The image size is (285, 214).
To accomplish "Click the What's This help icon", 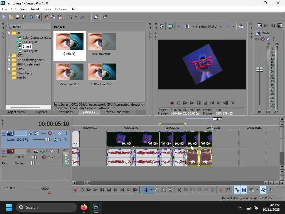I will (x=105, y=17).
